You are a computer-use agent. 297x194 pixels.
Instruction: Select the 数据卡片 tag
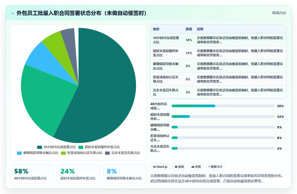pyautogui.click(x=215, y=167)
